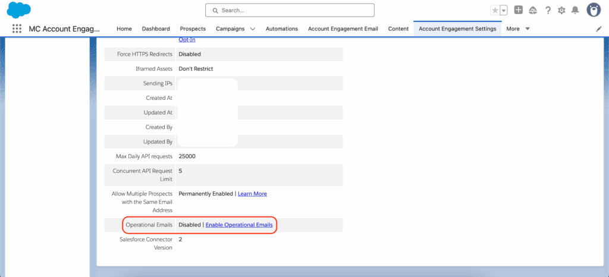The image size is (609, 277).
Task: Open the Setup gear icon
Action: [x=561, y=11]
